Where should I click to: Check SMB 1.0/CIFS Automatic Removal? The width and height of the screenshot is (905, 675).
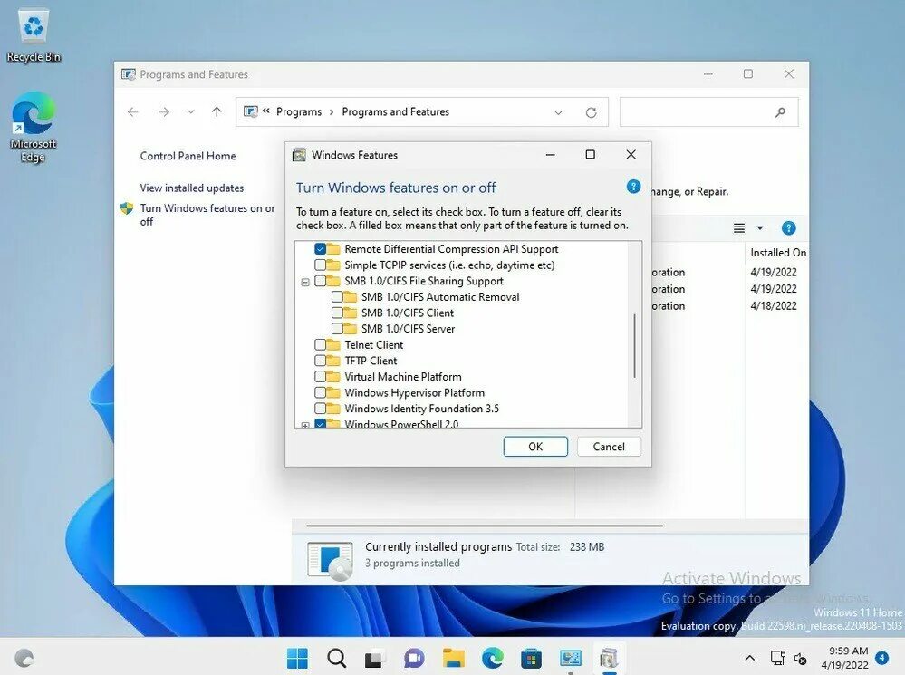click(337, 297)
